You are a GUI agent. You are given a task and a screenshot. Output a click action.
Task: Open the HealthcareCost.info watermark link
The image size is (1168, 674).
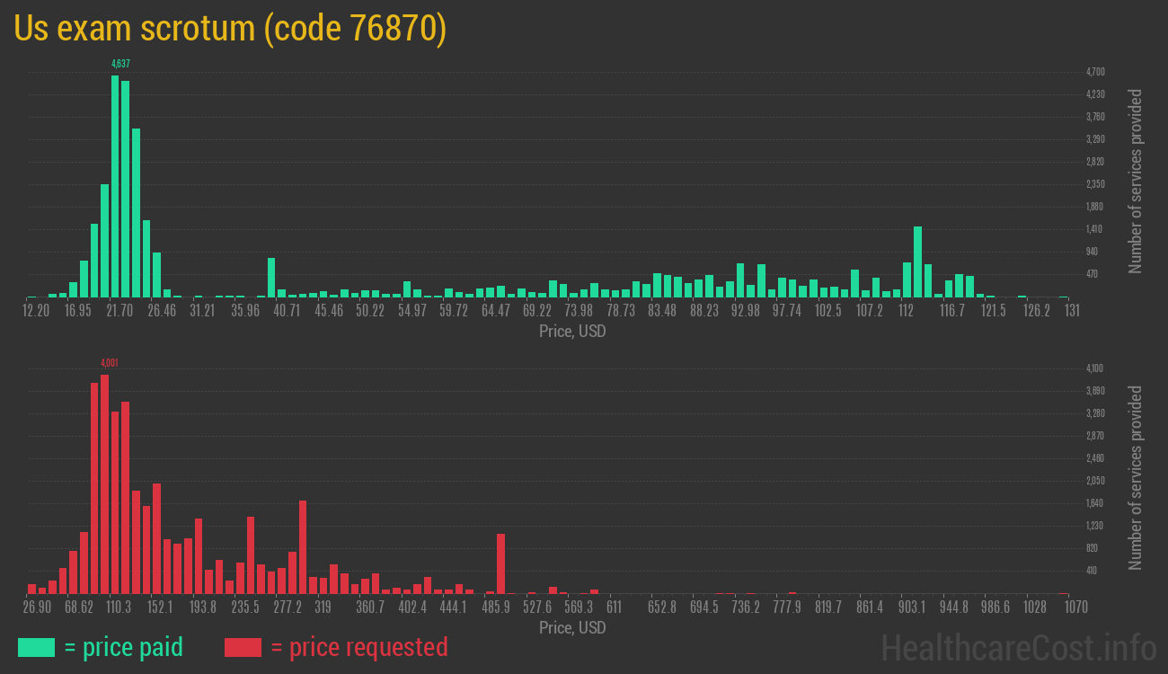coord(1018,647)
